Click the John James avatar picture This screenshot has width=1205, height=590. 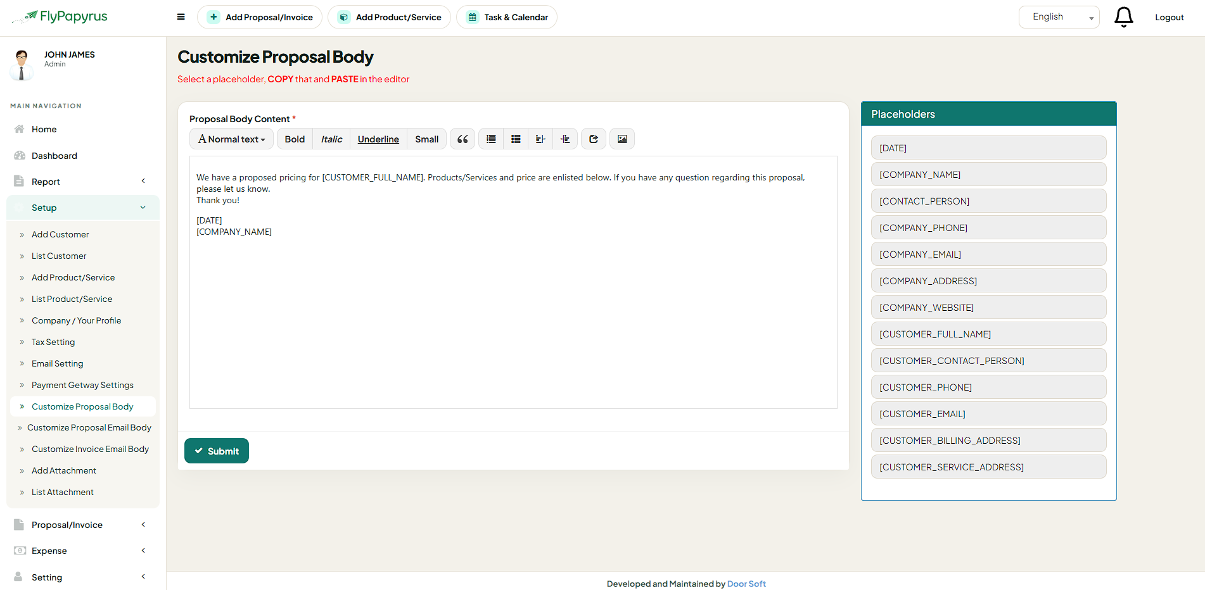[22, 64]
